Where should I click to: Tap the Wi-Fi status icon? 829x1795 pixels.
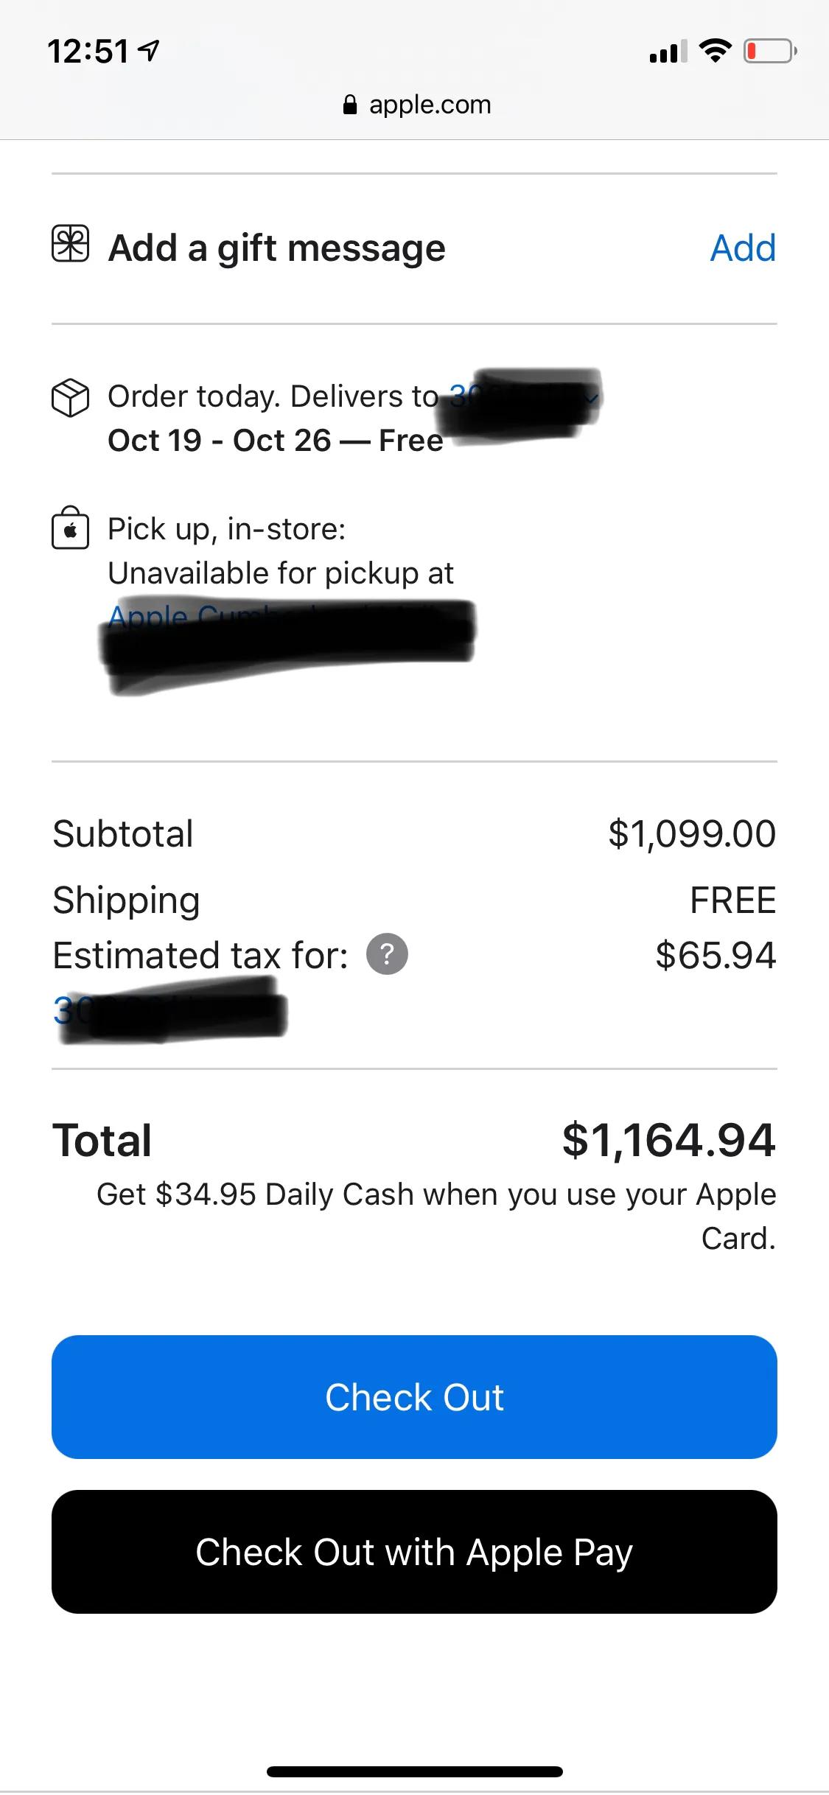[714, 51]
